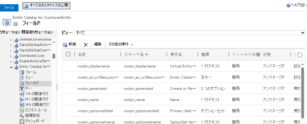Select the msdyn_displayname row
Screen dimensions: 307x124
[x=182, y=66]
